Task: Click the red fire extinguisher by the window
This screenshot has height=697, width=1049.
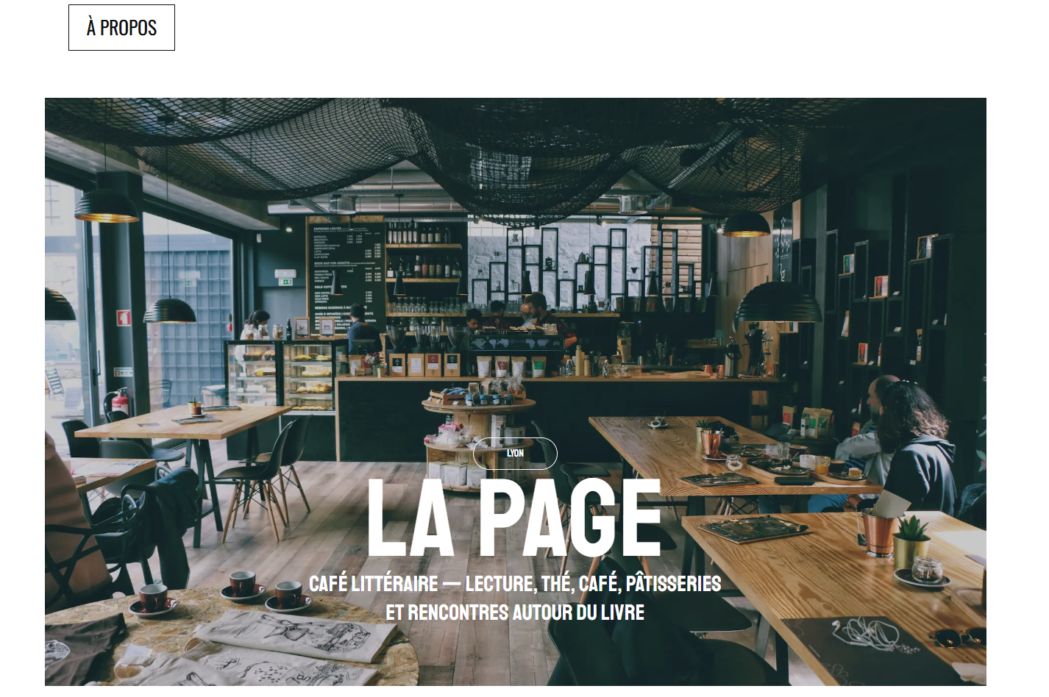Action: pyautogui.click(x=122, y=402)
